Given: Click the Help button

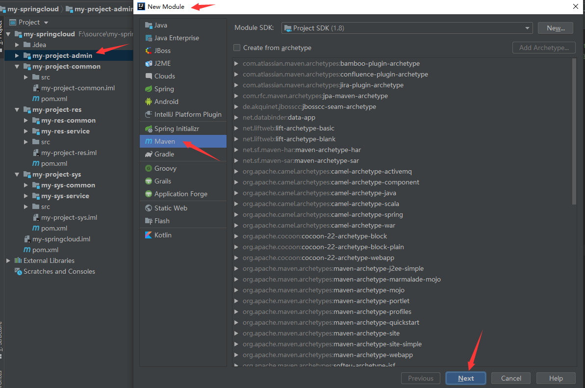Looking at the screenshot, I should 556,378.
